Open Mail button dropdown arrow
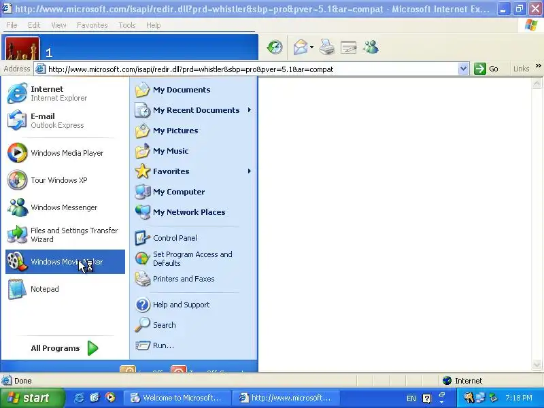Viewport: 544px width, 408px height. click(311, 47)
